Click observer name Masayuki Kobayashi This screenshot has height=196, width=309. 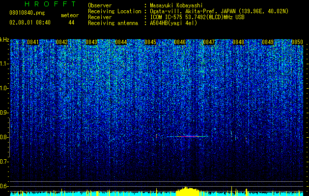tap(176, 5)
